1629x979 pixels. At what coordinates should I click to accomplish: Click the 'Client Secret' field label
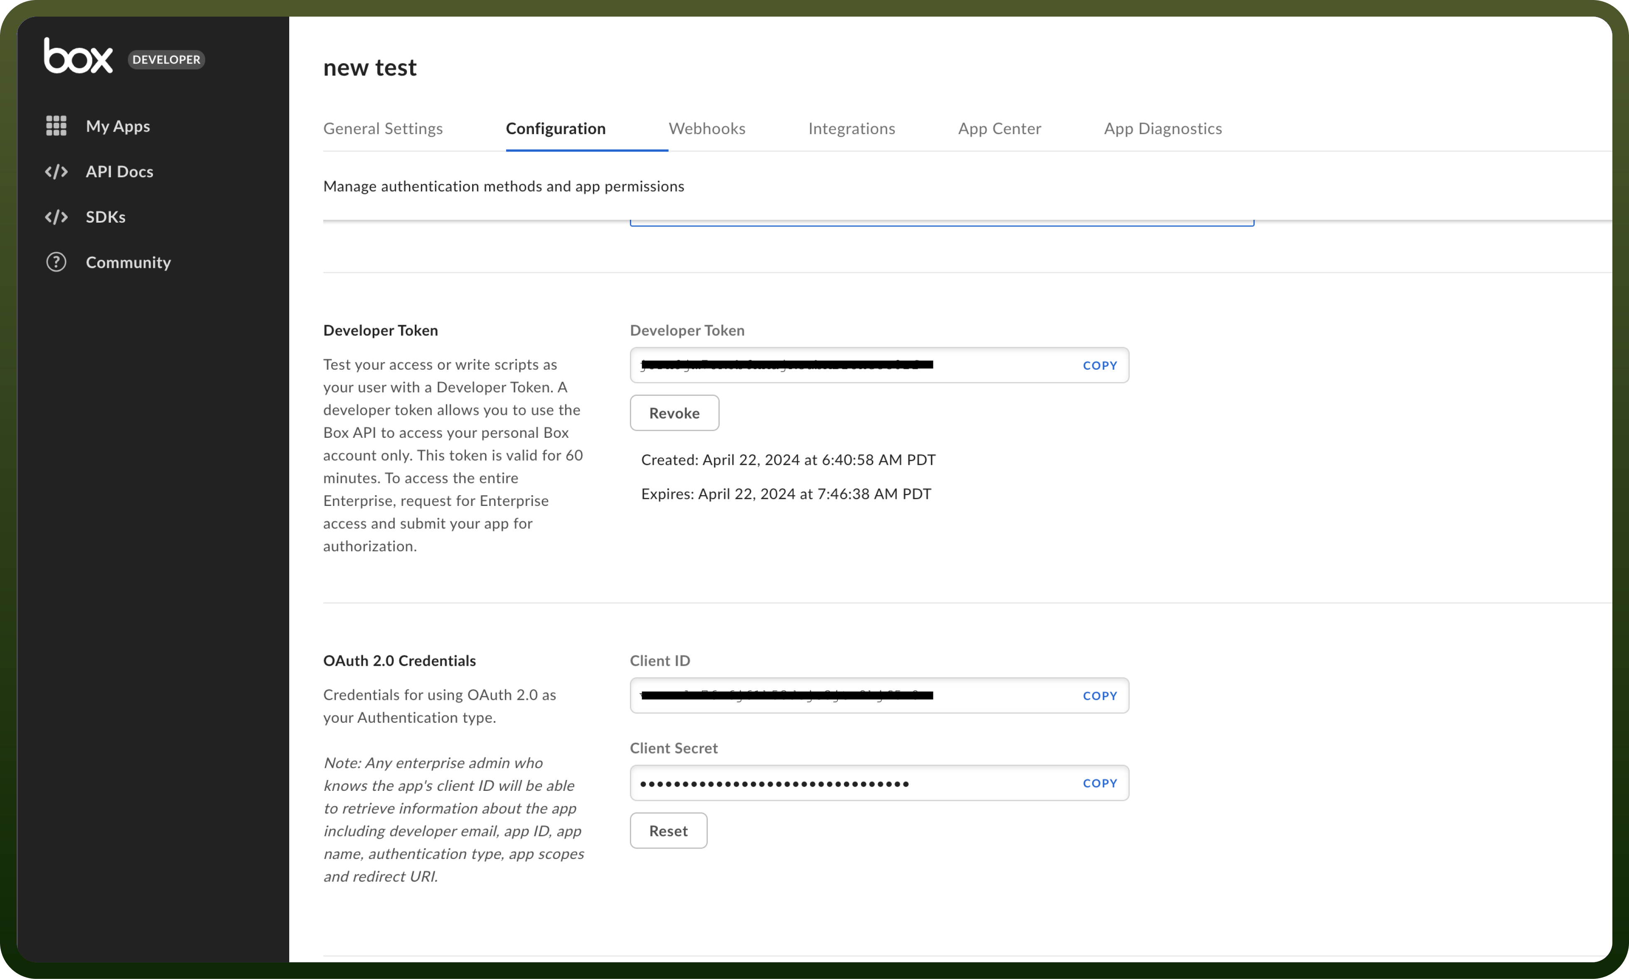pos(674,748)
